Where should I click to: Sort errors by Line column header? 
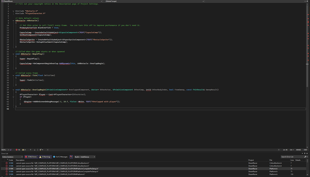(292, 160)
